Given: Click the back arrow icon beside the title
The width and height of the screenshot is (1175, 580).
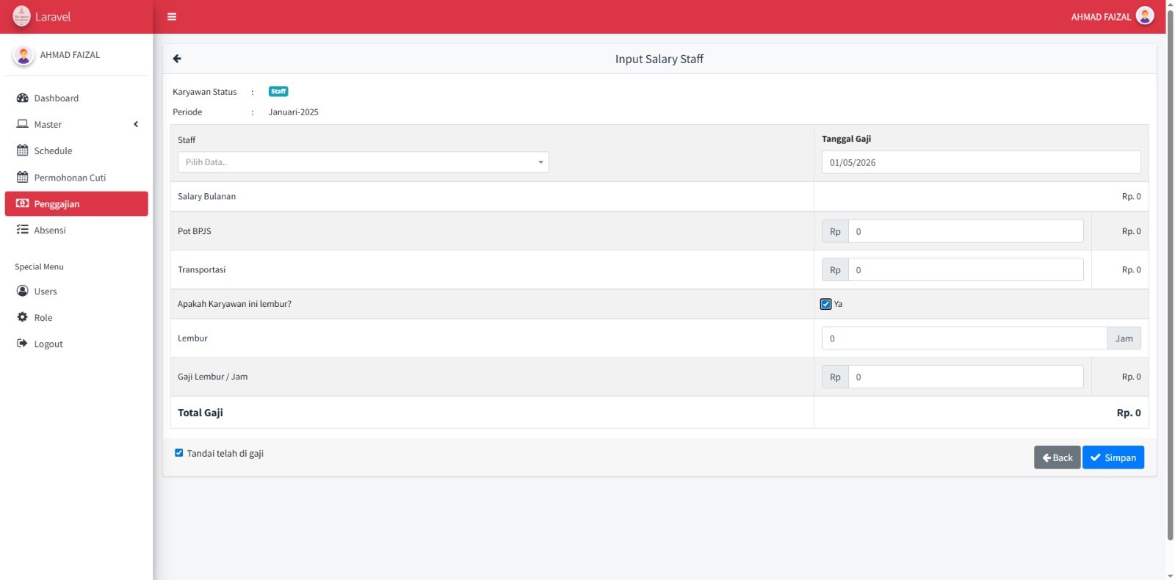Looking at the screenshot, I should click(x=177, y=59).
